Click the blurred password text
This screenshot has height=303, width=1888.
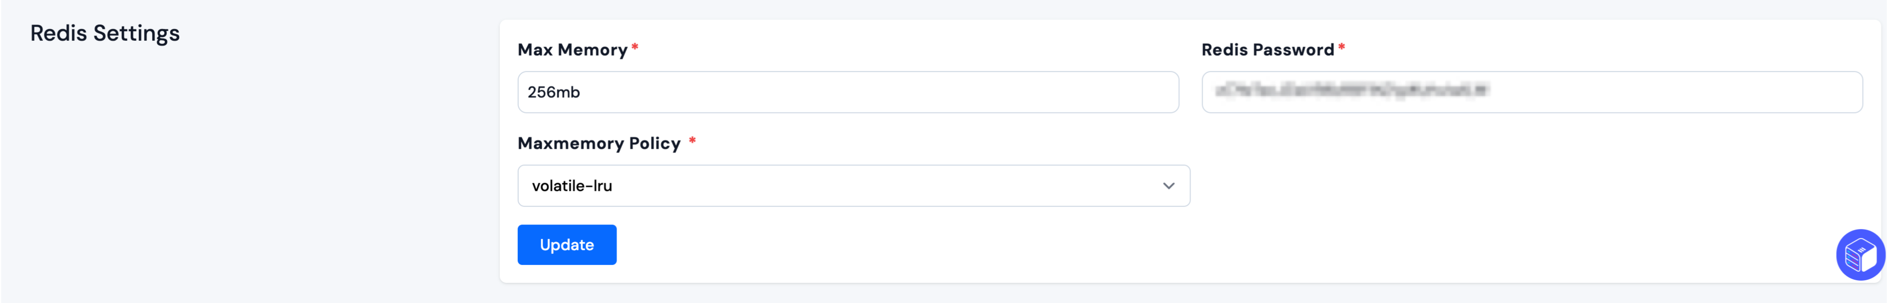point(1351,91)
